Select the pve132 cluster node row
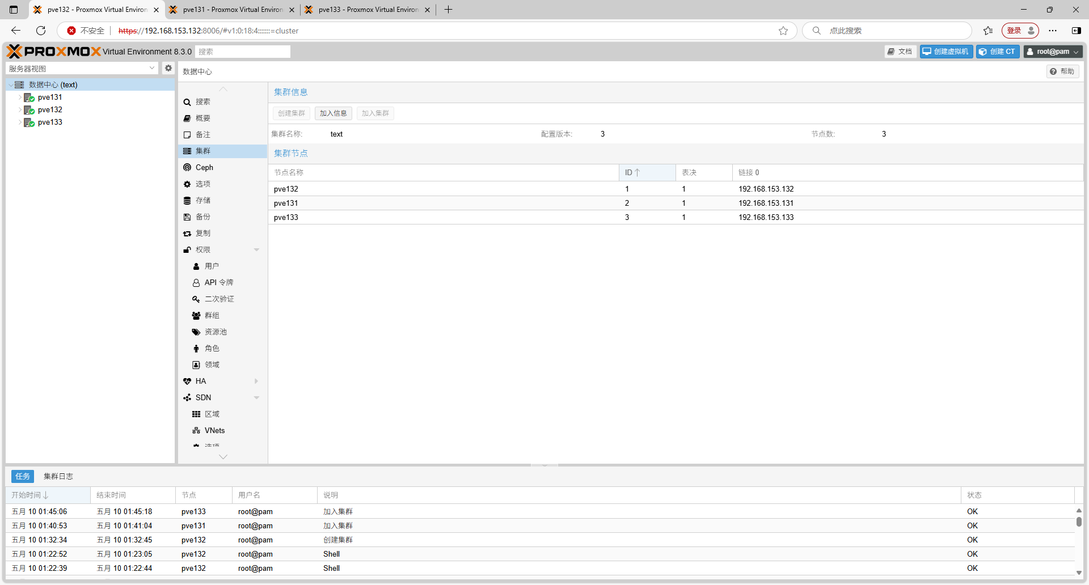The height and width of the screenshot is (585, 1089). click(676, 189)
